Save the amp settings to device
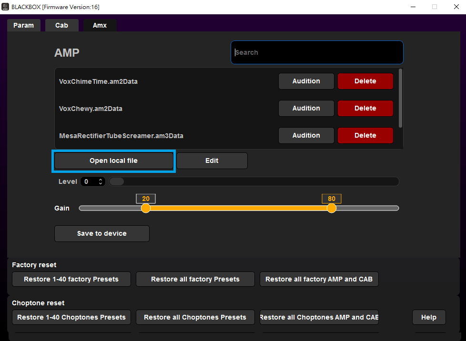The width and height of the screenshot is (466, 341). [x=102, y=233]
